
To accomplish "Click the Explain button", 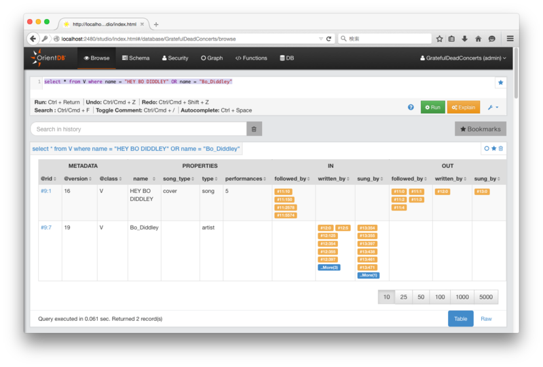I will point(464,107).
